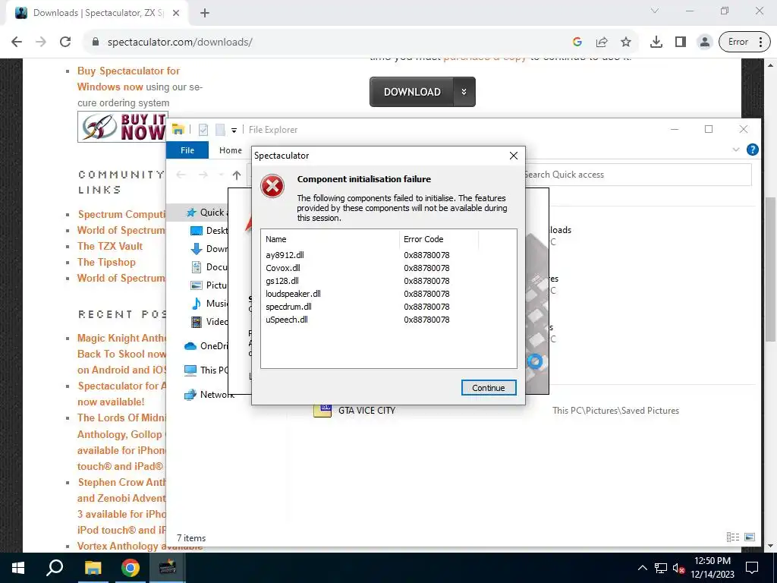Open Windows taskbar search
The height and width of the screenshot is (583, 777).
pos(55,568)
